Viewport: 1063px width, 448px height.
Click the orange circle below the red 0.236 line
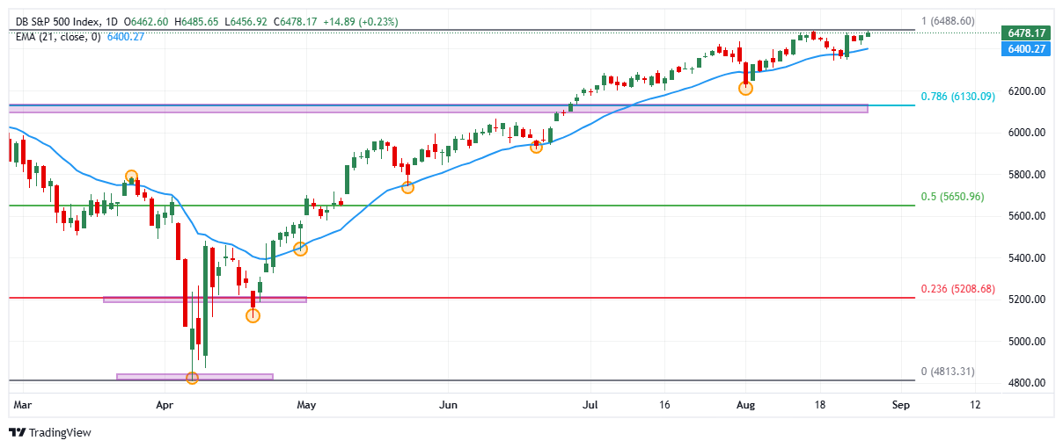click(253, 315)
